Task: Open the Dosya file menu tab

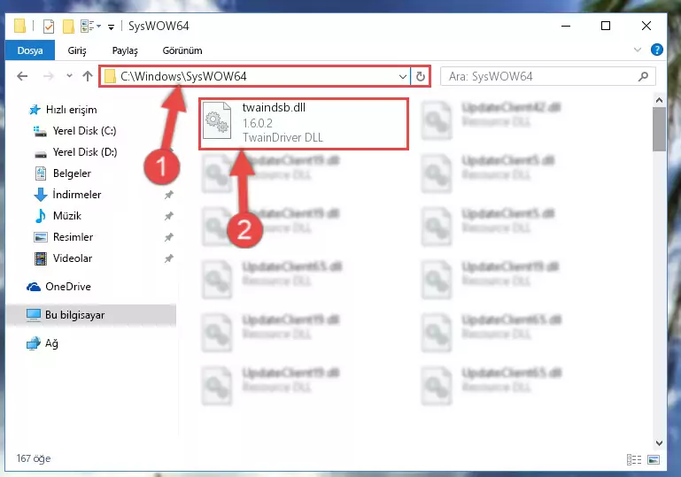Action: click(x=30, y=50)
